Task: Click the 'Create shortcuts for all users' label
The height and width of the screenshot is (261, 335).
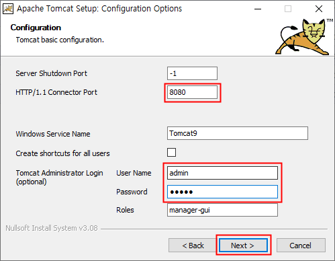Action: click(62, 153)
